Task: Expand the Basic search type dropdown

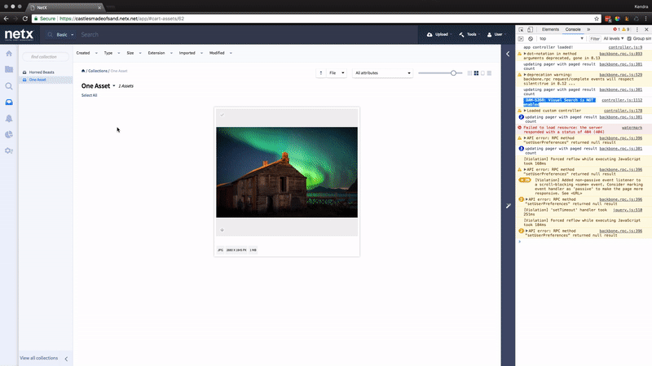Action: [64, 35]
